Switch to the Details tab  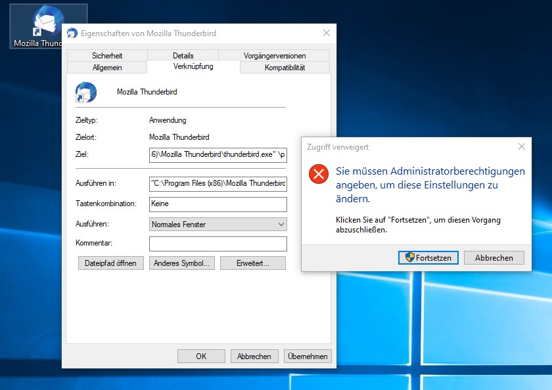183,56
